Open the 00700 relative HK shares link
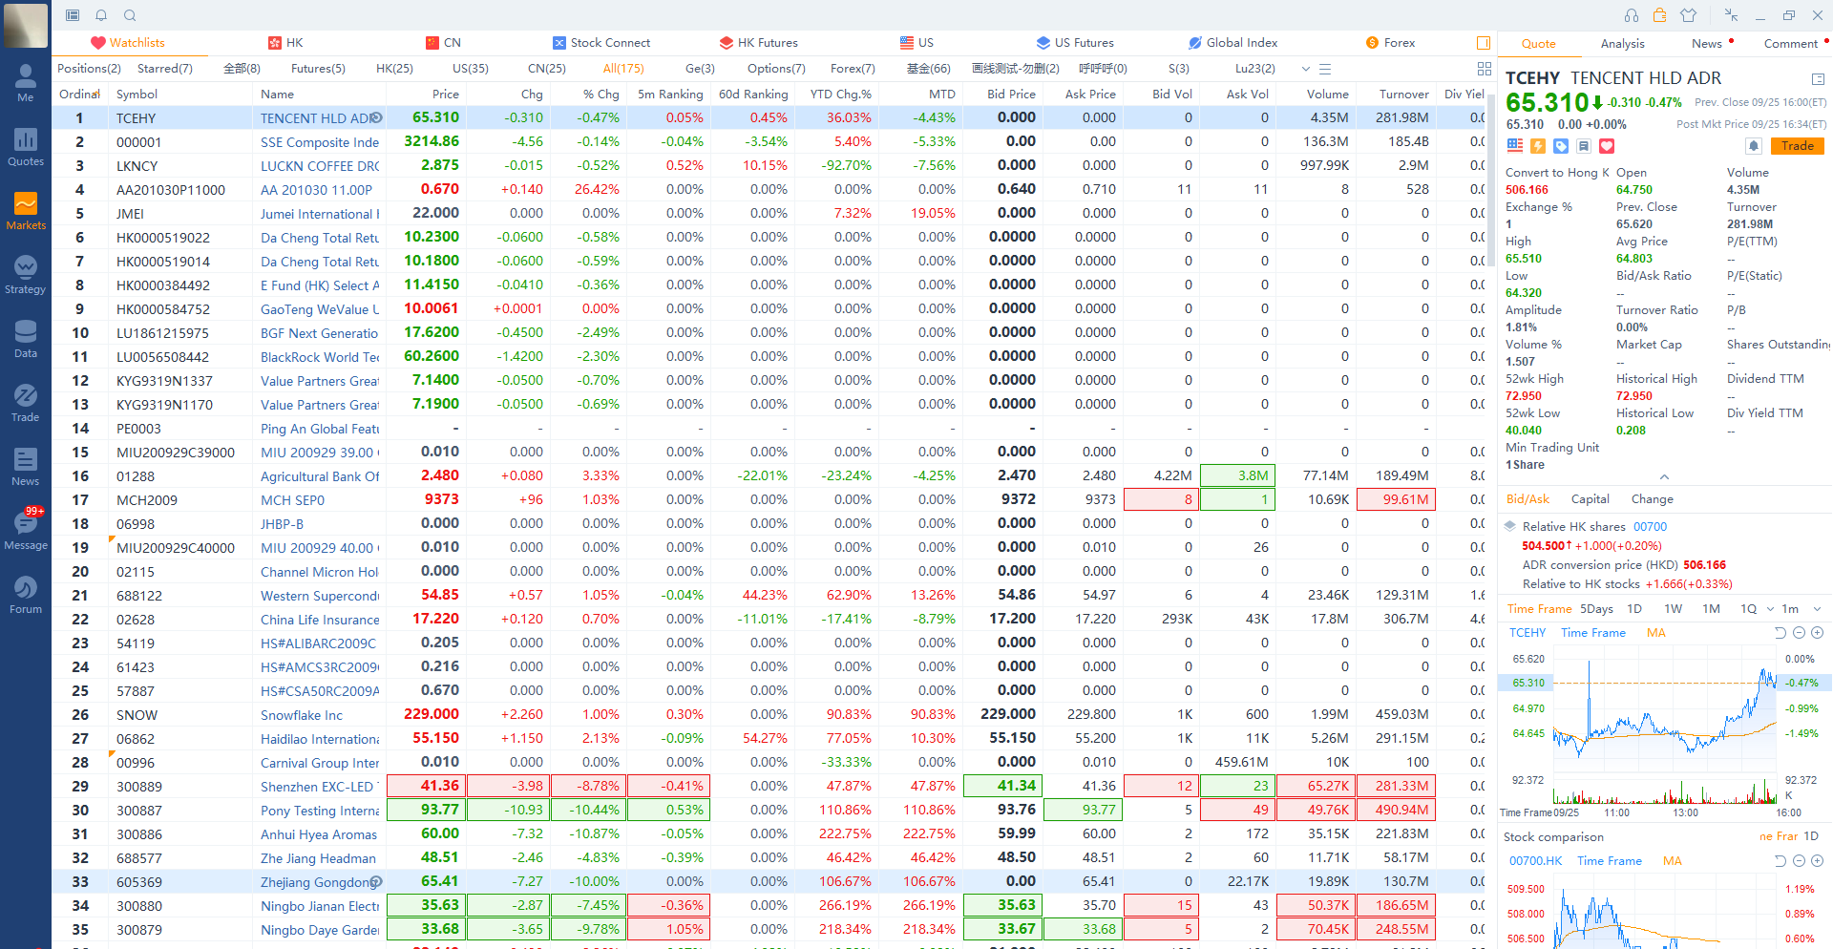Image resolution: width=1833 pixels, height=949 pixels. 1650,527
